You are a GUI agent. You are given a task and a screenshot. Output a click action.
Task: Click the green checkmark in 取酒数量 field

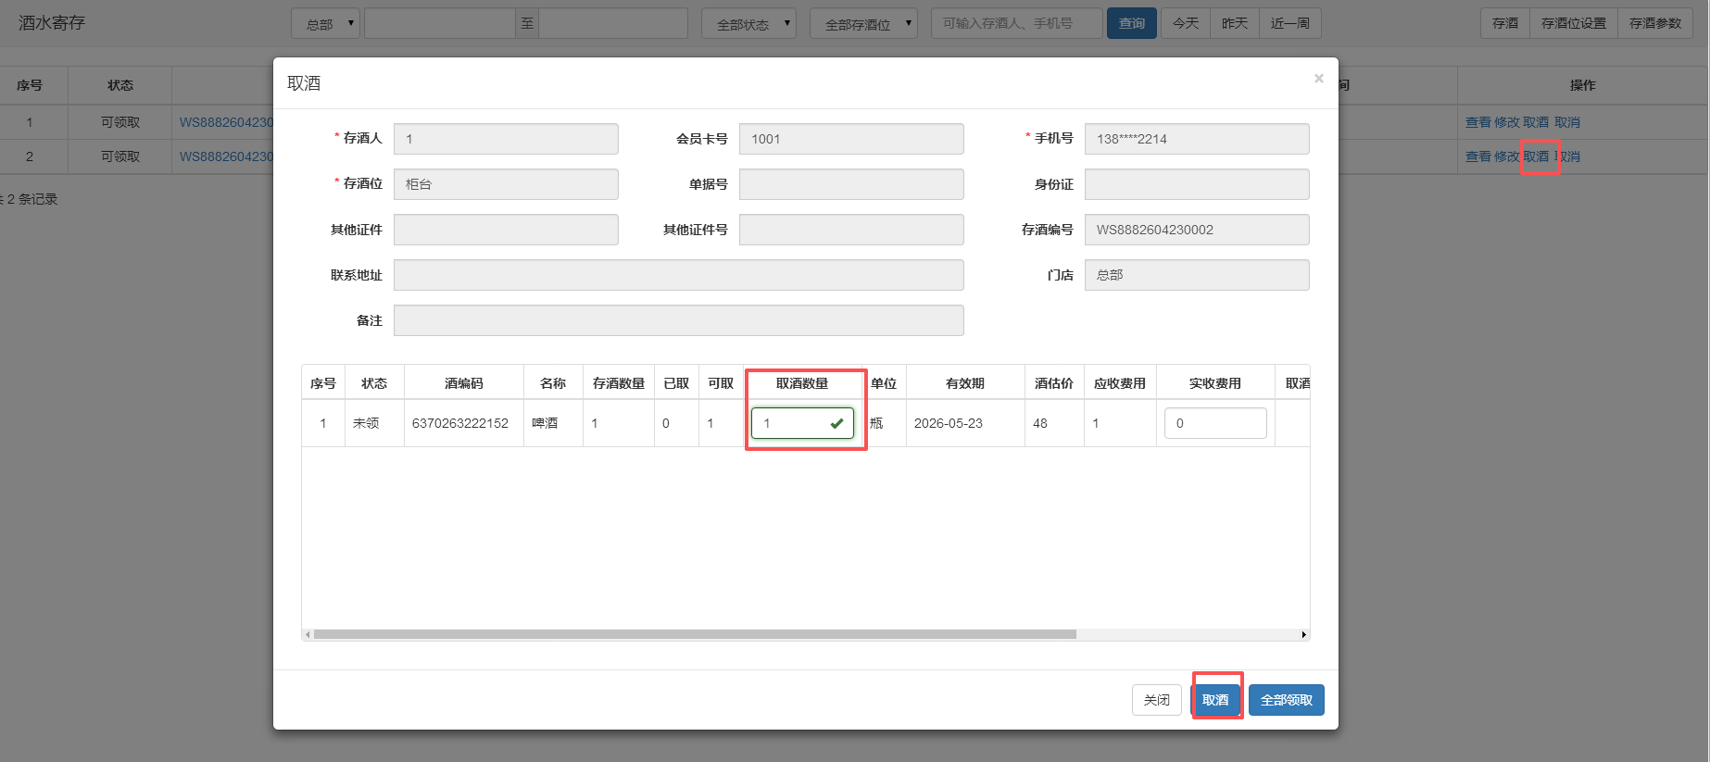tap(836, 423)
